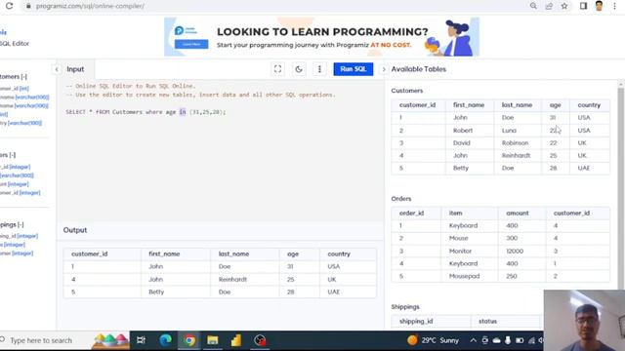Click the Learn More ad button
The image size is (625, 351).
[191, 44]
